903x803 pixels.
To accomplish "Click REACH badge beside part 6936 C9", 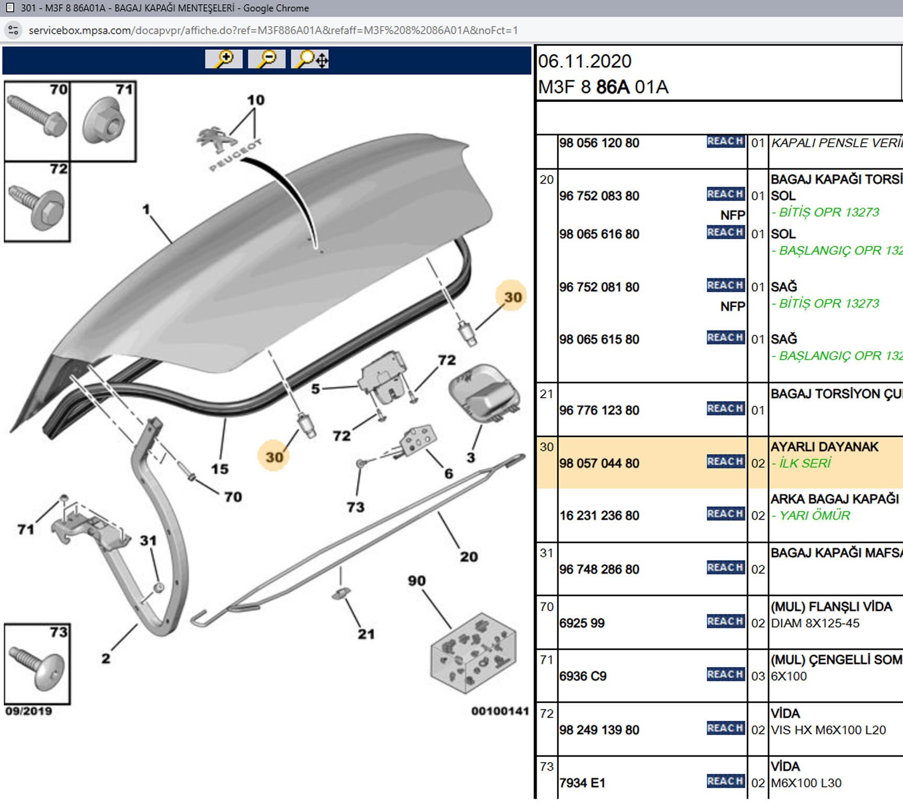I will 725,675.
